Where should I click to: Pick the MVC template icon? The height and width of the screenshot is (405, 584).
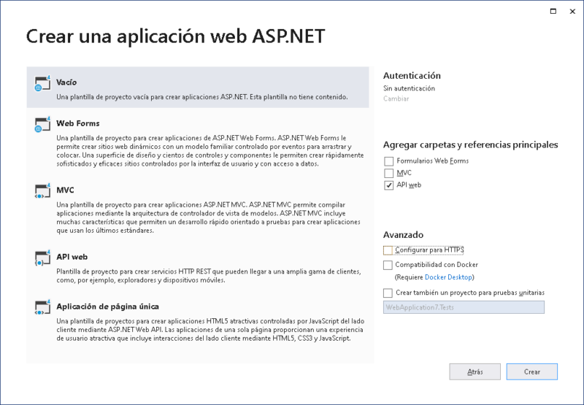[42, 191]
